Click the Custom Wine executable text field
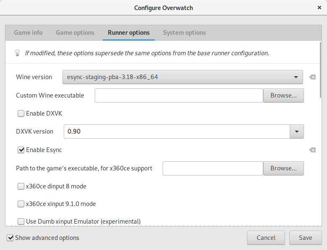The image size is (327, 250). pos(179,95)
